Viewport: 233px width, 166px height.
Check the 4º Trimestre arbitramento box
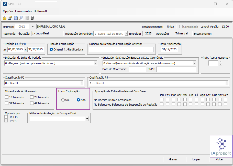coord(32,103)
